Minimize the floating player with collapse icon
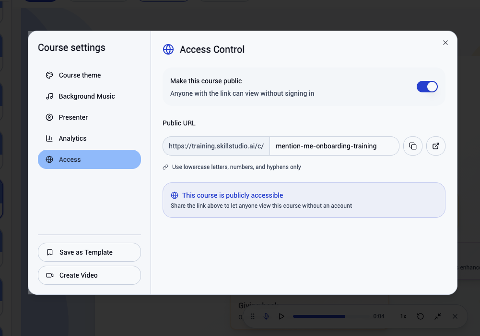 coord(438,316)
